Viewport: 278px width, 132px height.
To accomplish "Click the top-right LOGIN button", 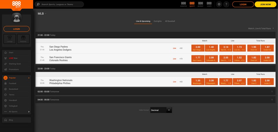I will pos(243,4).
